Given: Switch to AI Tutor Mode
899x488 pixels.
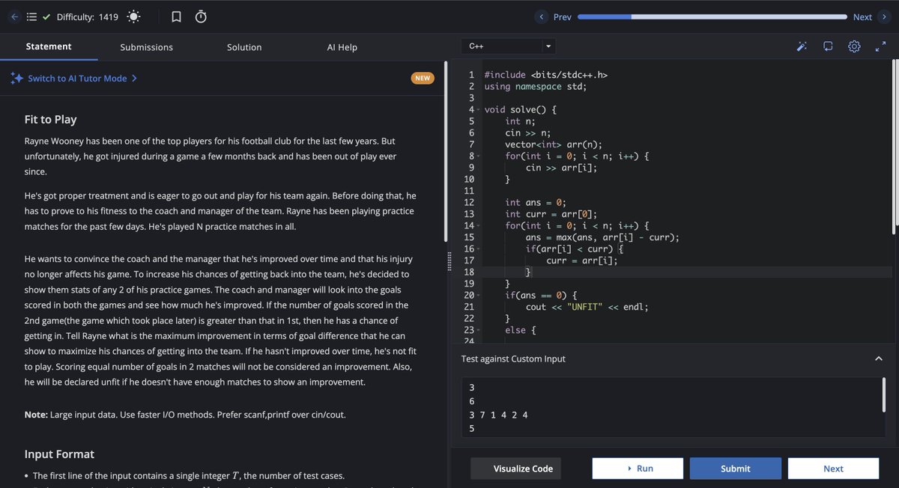Looking at the screenshot, I should point(73,78).
